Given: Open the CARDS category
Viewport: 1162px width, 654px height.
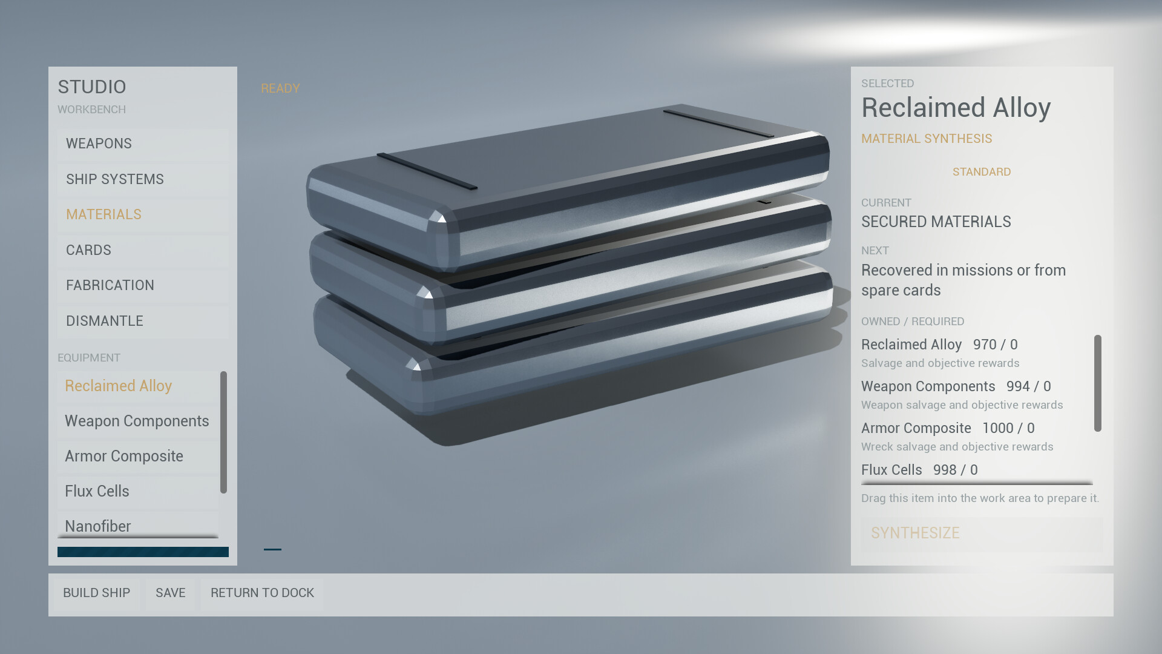Looking at the screenshot, I should pyautogui.click(x=143, y=250).
